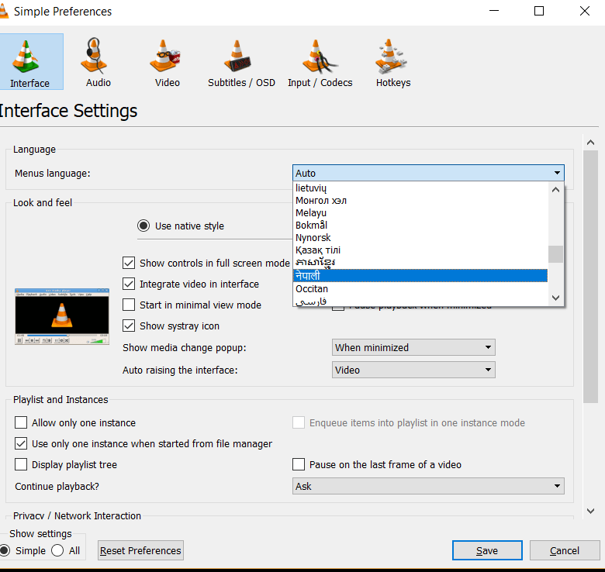This screenshot has height=572, width=605.
Task: Expand the Auto raising the interface dropdown
Action: click(x=413, y=370)
